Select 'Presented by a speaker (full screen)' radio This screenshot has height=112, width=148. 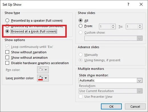coord(7,21)
